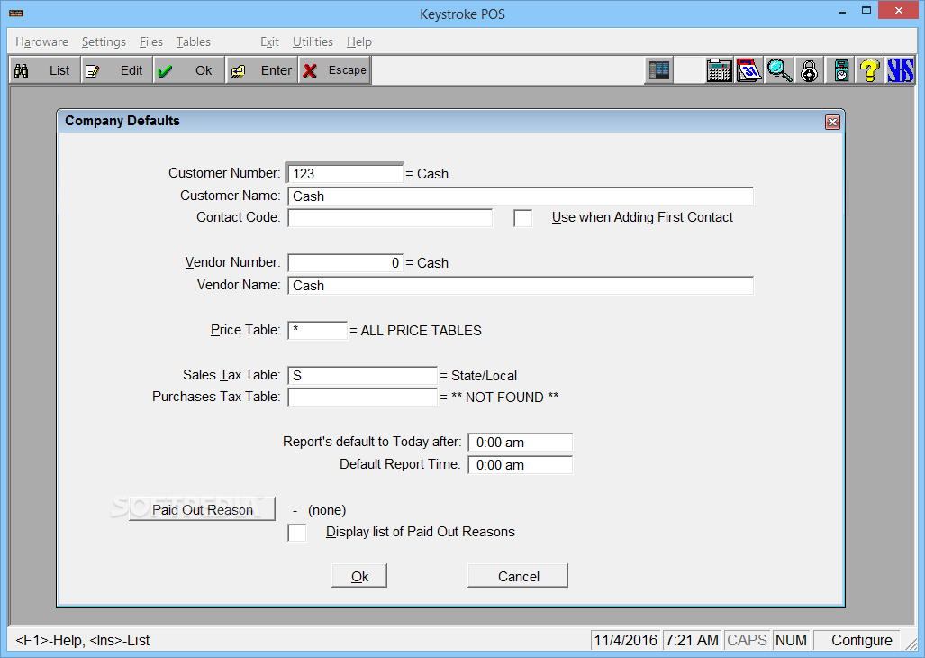
Task: Click the '** NOT FOUND **' text
Action: click(x=504, y=398)
